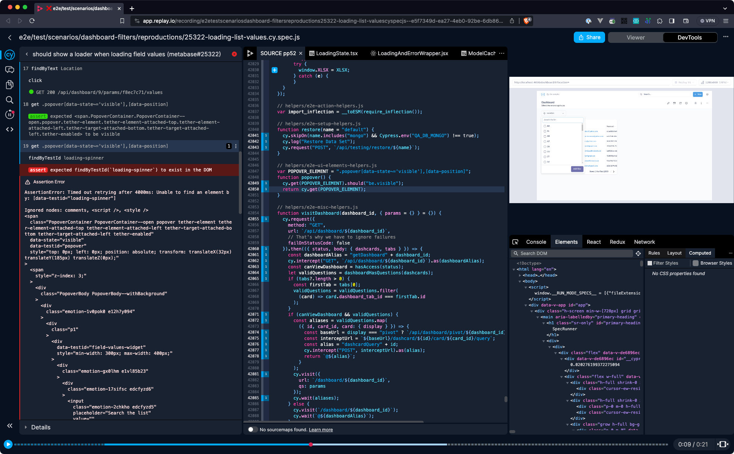Enable Browser Styles checkbox

[x=695, y=263]
